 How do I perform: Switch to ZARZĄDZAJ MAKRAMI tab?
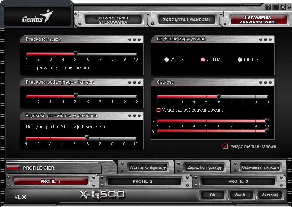click(x=186, y=20)
